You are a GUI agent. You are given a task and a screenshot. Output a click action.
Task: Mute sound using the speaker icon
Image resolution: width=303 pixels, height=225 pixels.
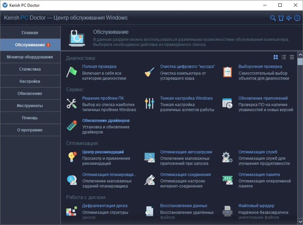[289, 18]
